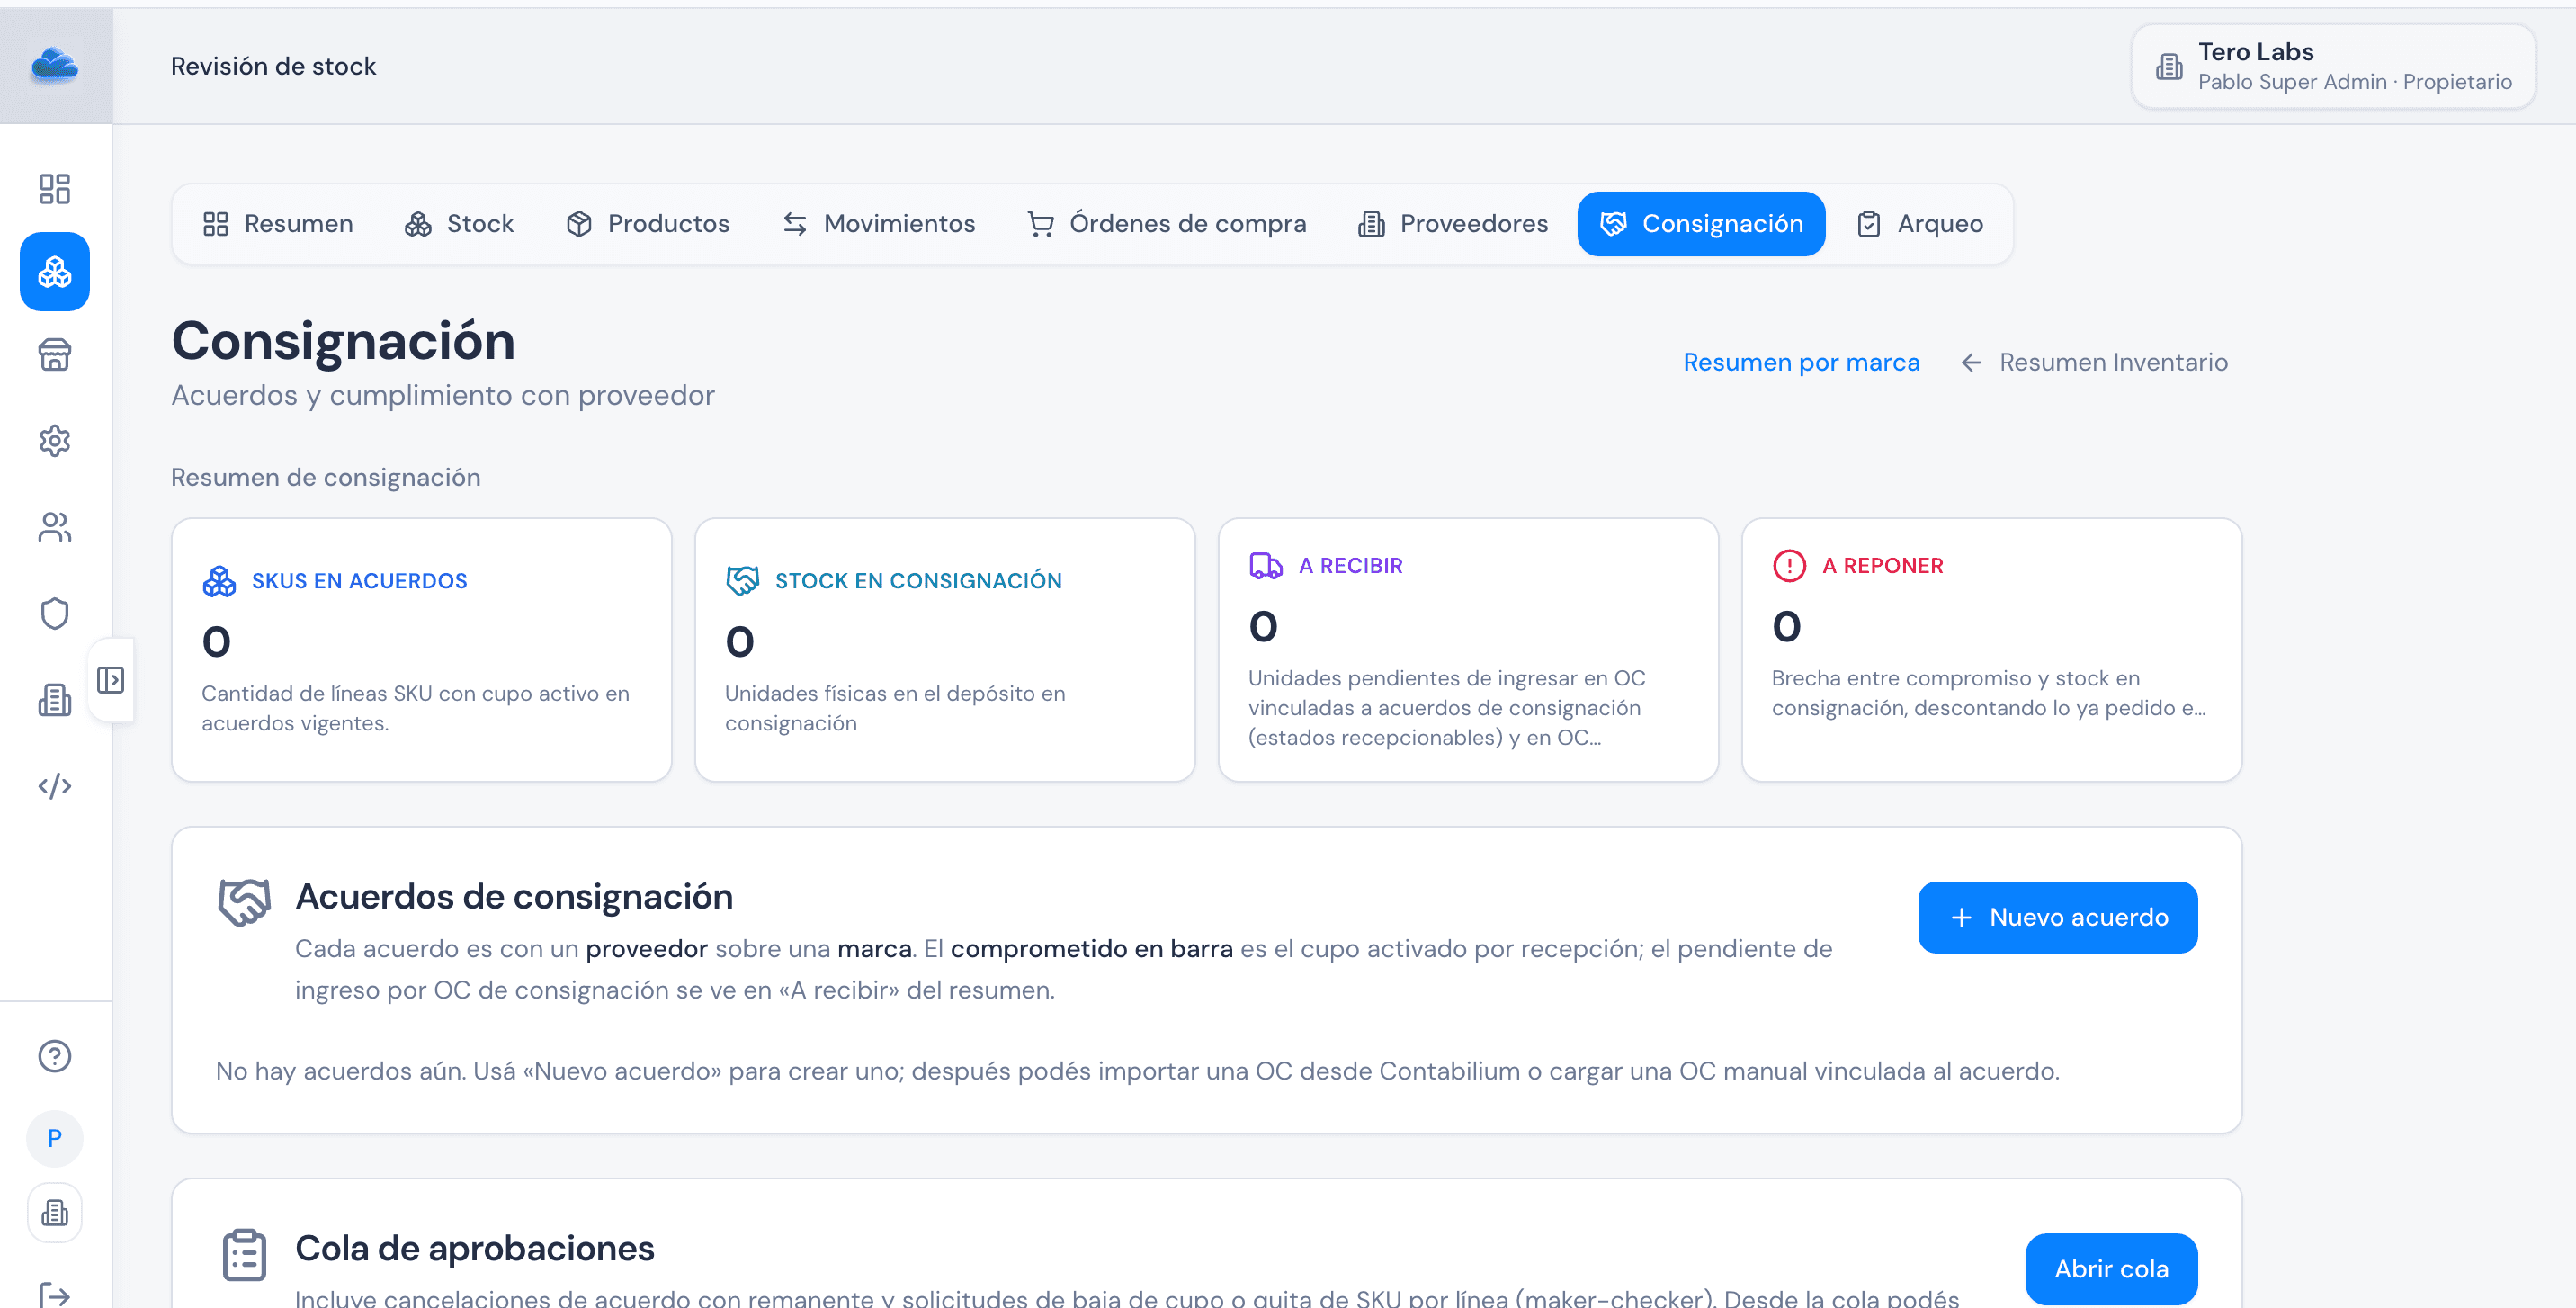Switch to the Proveedores tab
Image resolution: width=2576 pixels, height=1308 pixels.
tap(1453, 224)
